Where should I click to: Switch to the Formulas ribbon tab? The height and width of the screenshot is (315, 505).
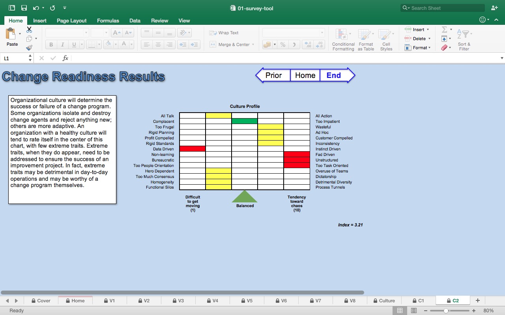(108, 20)
